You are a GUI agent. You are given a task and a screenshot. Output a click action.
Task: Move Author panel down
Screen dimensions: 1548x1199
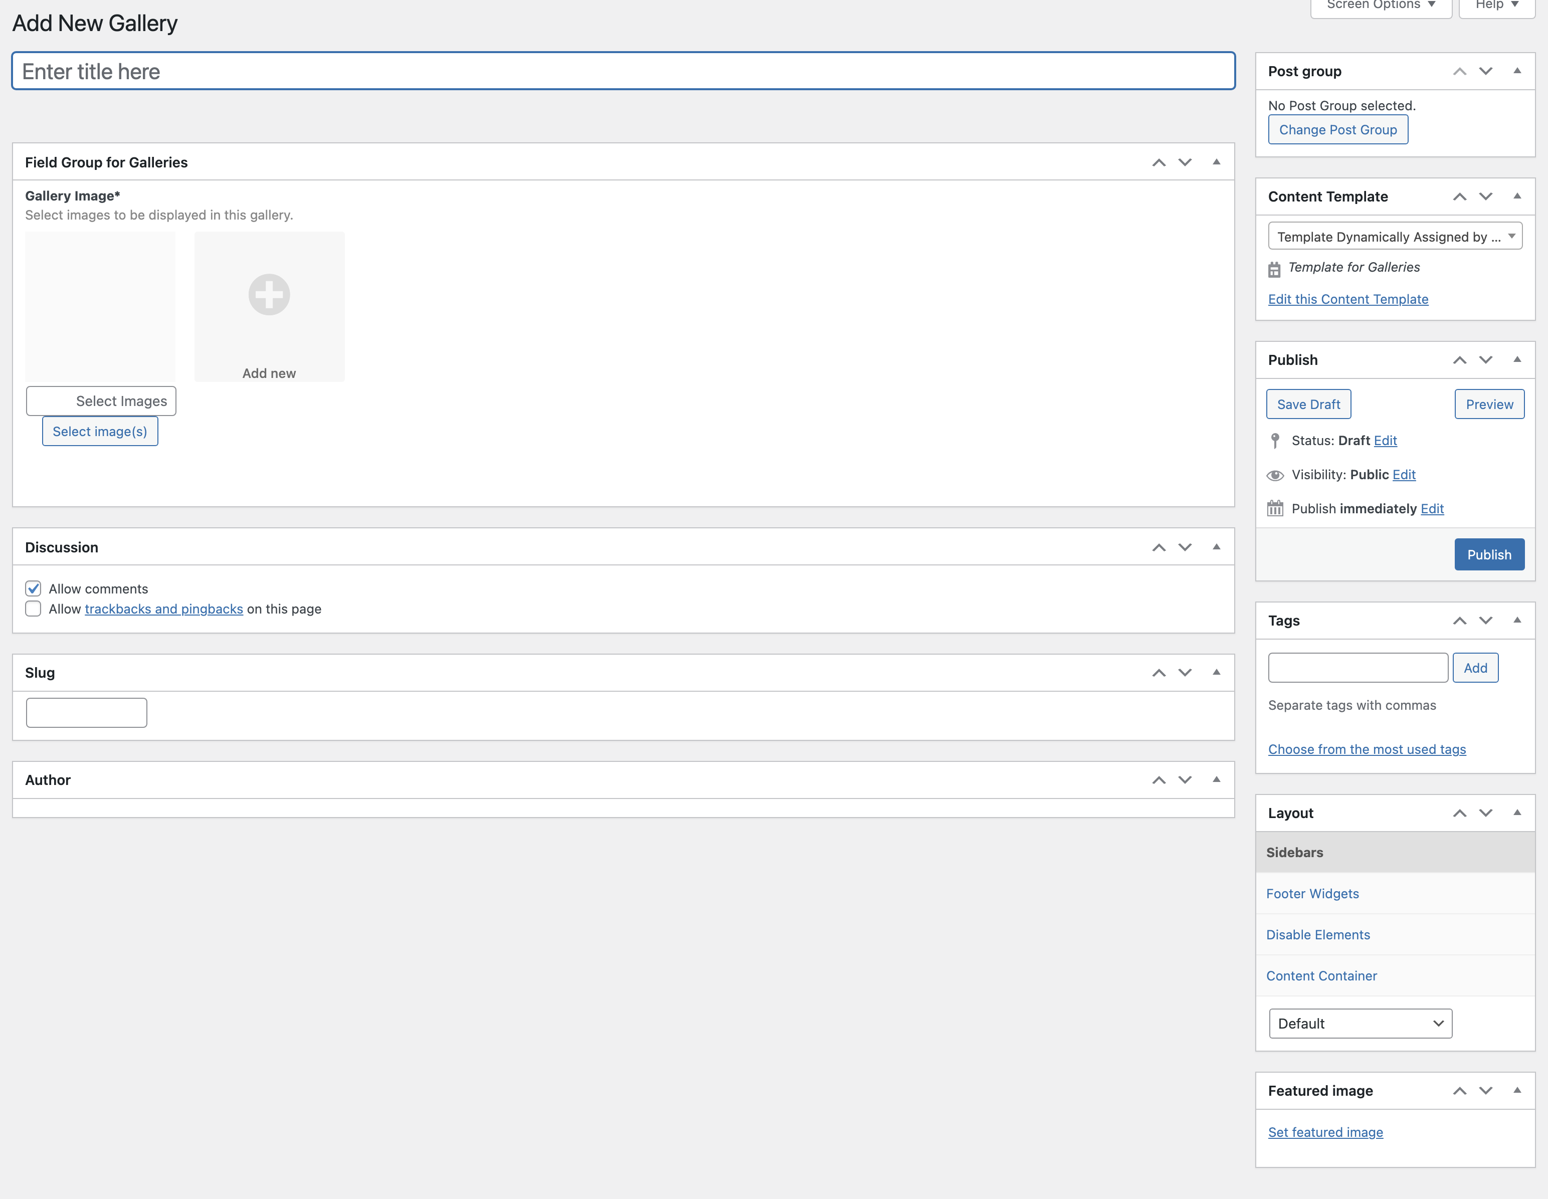tap(1185, 779)
